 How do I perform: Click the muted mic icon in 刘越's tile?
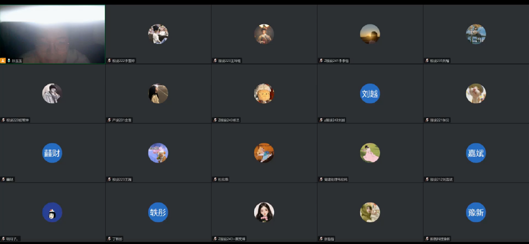[321, 120]
